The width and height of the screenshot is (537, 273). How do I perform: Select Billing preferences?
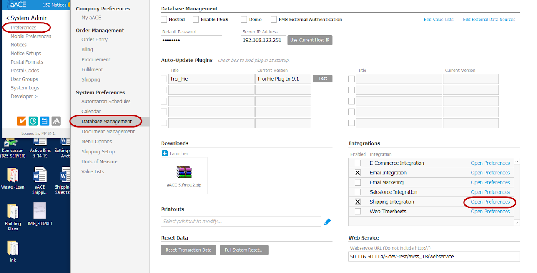pos(87,49)
